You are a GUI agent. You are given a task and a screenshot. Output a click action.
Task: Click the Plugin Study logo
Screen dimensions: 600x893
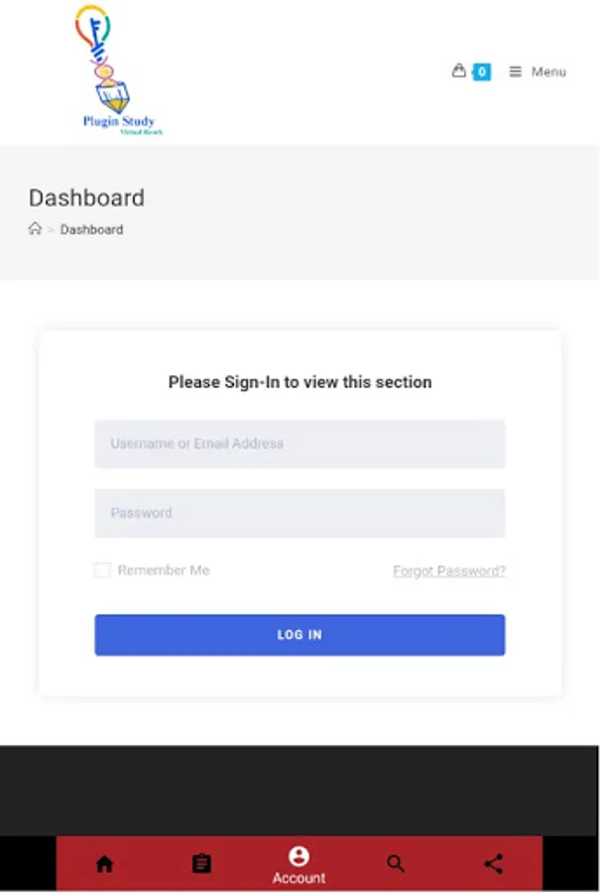point(117,69)
